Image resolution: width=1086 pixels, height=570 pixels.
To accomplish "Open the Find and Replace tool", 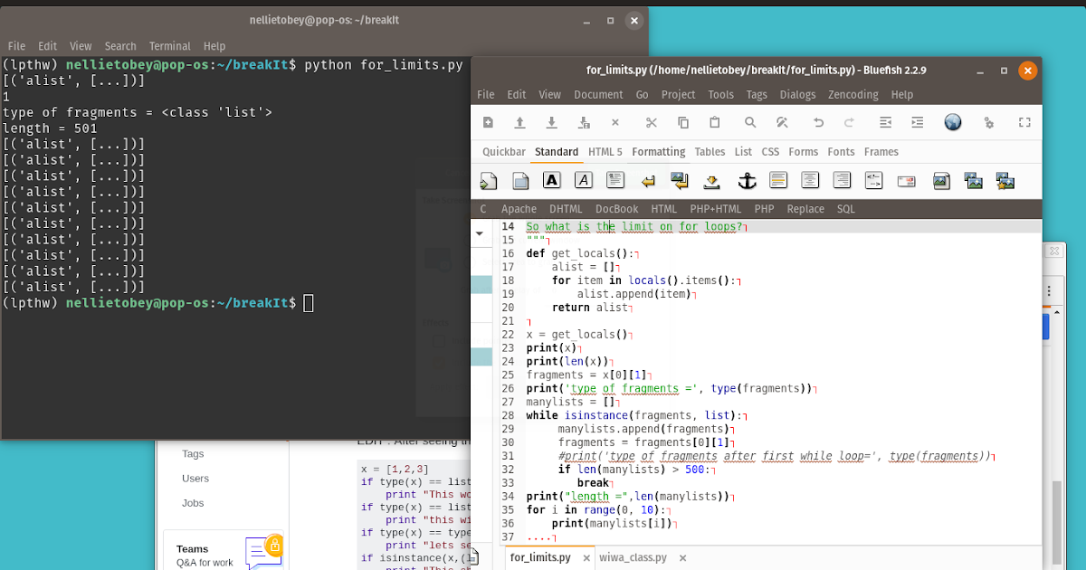I will pyautogui.click(x=783, y=122).
